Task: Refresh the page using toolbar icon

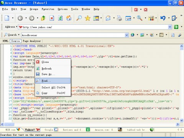Action: point(60,18)
